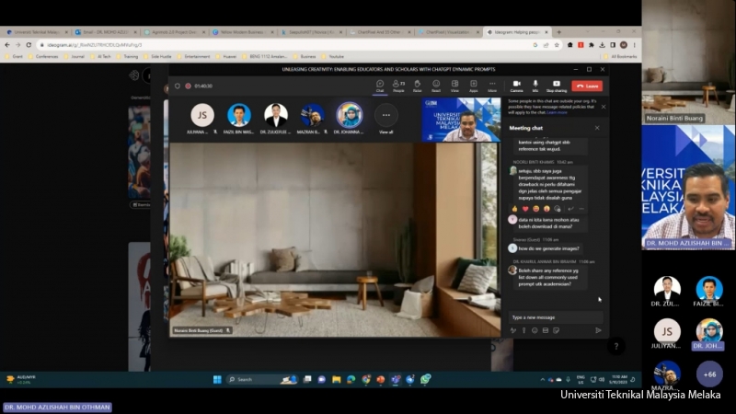Send the chat message with arrow icon
This screenshot has width=736, height=414.
click(598, 330)
